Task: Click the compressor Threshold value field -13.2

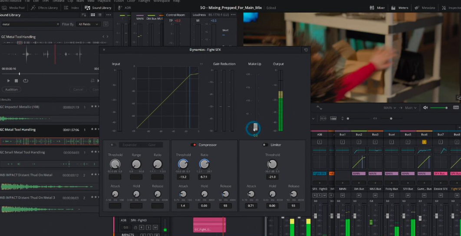Action: tap(183, 177)
